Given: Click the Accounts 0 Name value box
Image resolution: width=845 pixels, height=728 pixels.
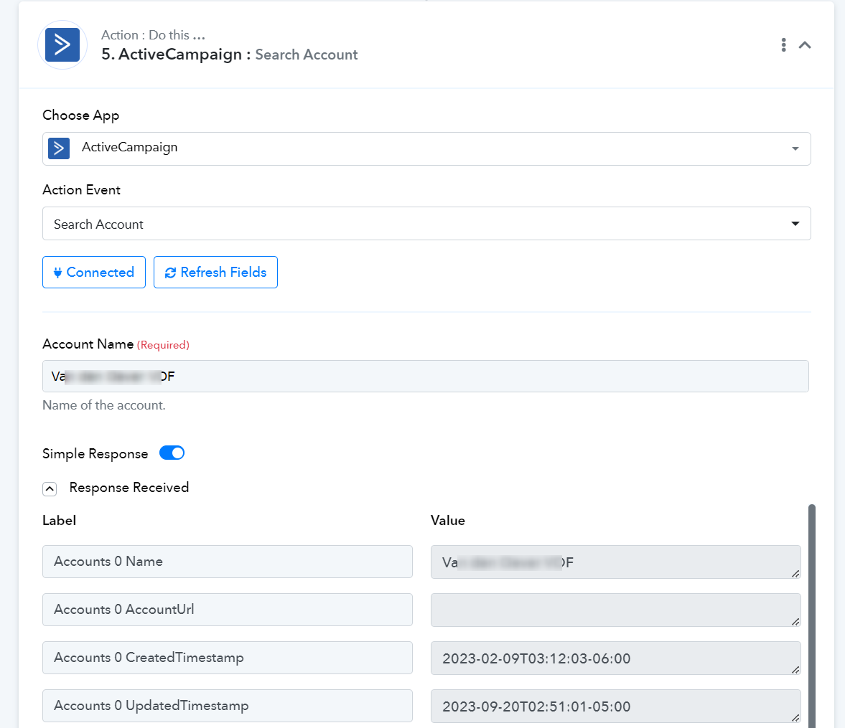Looking at the screenshot, I should tap(615, 562).
